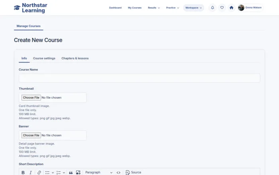
Task: Go to home via house icon
Action: coord(231,8)
